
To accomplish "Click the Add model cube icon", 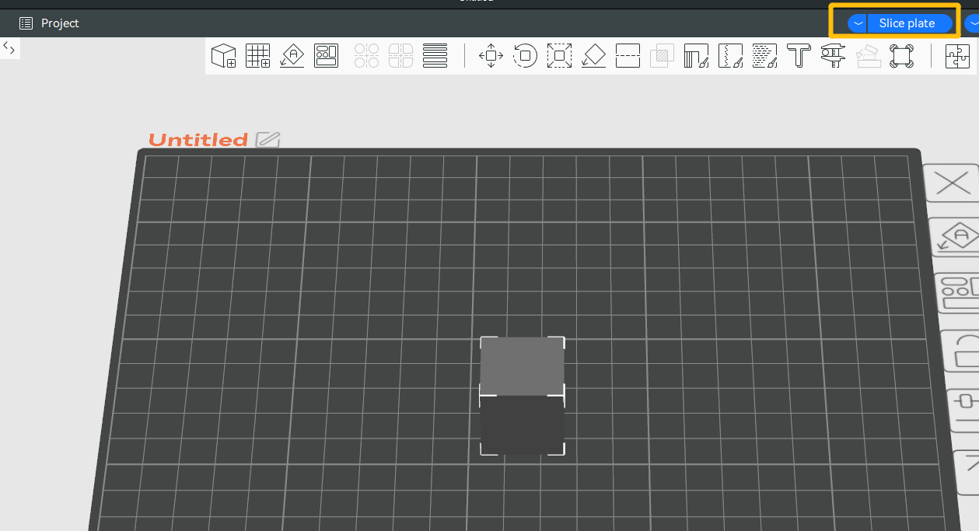I will [x=224, y=56].
